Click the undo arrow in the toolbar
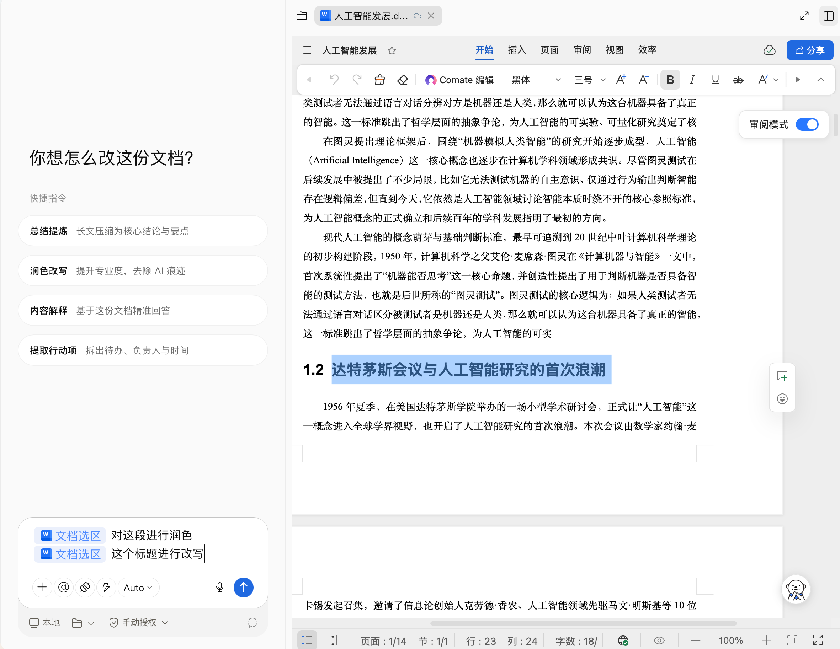The height and width of the screenshot is (649, 840). tap(334, 80)
